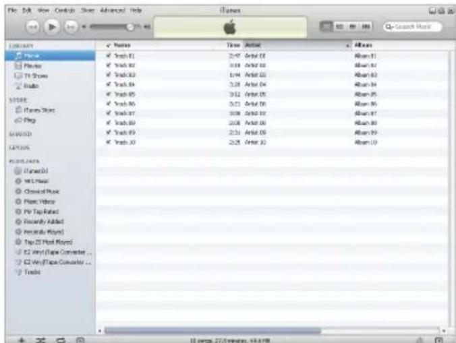This screenshot has width=456, height=343.
Task: Click the previous track rewind button
Action: [32, 27]
